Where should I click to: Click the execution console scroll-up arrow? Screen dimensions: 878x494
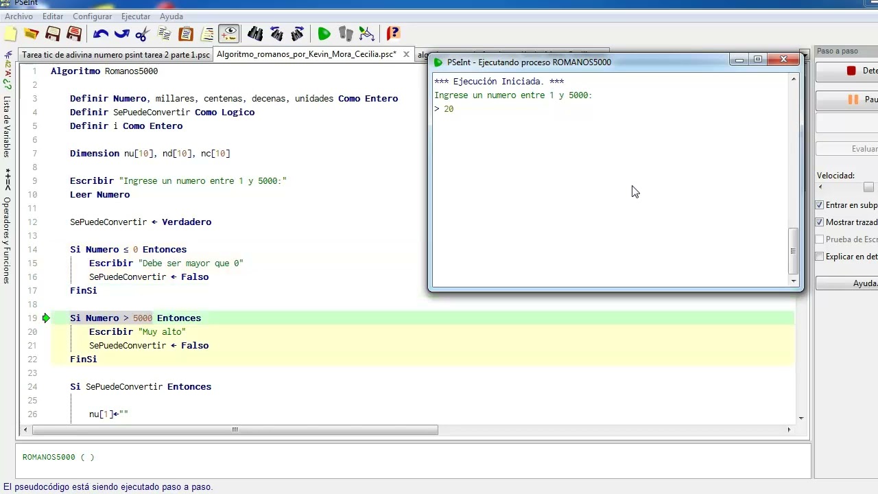(x=794, y=79)
